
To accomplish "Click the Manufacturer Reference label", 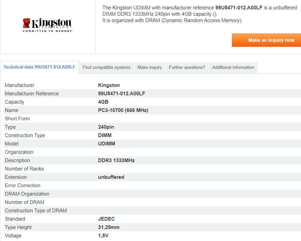I will click(32, 94).
